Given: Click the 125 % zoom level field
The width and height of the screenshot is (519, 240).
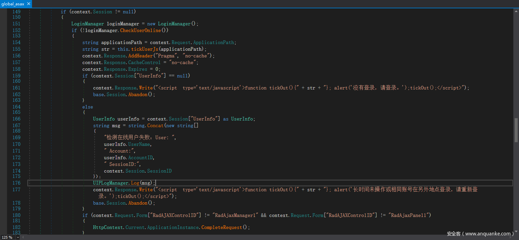Looking at the screenshot, I should 7,237.
